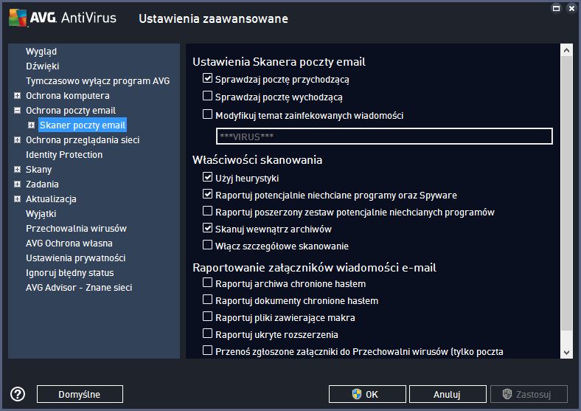Click the vertical scrollbar thumb
This screenshot has width=581, height=411.
click(566, 193)
